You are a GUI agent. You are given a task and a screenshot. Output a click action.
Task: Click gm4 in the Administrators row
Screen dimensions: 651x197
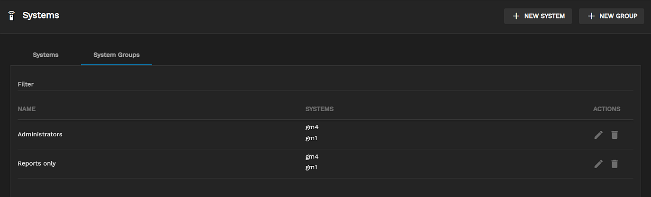coord(312,127)
